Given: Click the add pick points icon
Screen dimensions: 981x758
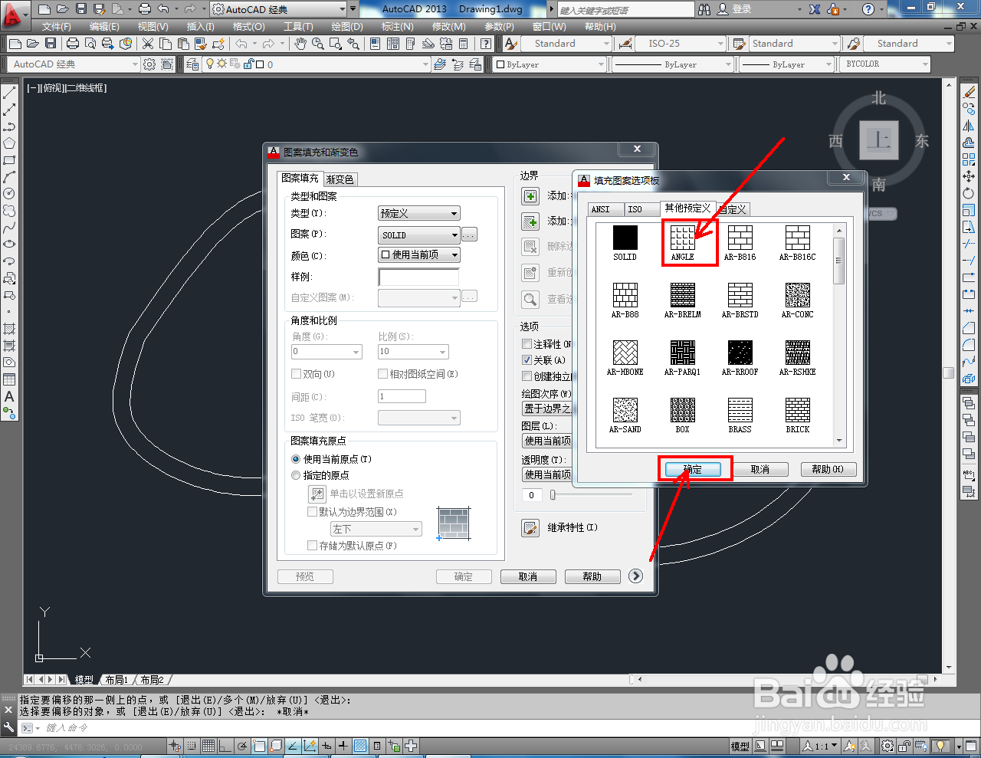Looking at the screenshot, I should pos(530,196).
